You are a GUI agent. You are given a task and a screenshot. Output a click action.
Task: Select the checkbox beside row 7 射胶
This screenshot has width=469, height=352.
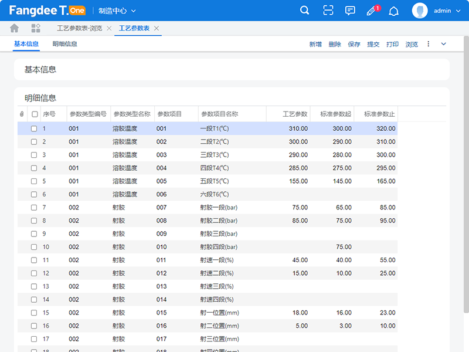(34, 207)
